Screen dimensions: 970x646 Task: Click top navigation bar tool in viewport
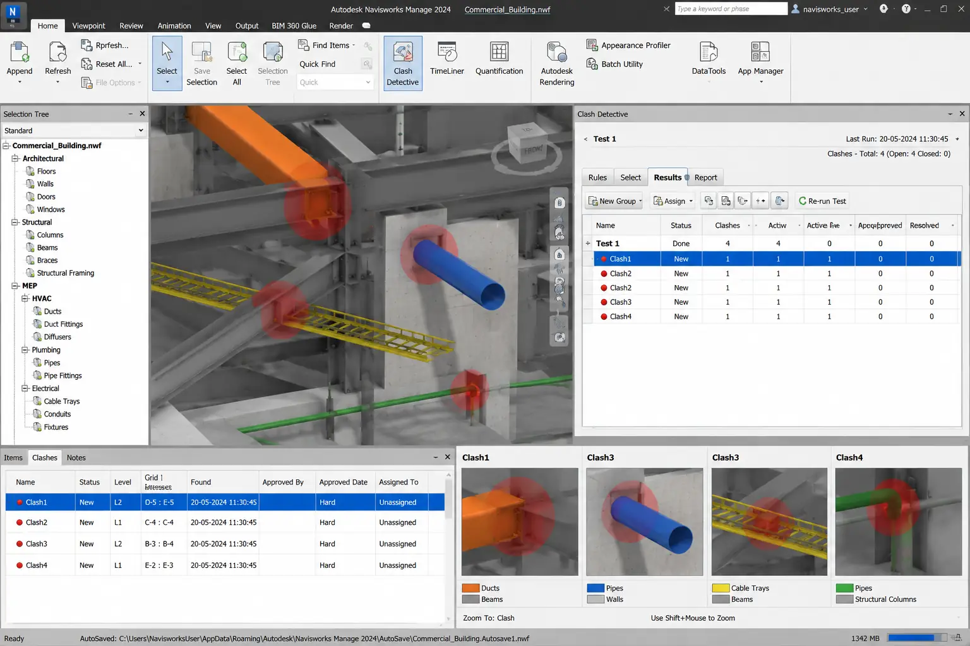coord(560,203)
